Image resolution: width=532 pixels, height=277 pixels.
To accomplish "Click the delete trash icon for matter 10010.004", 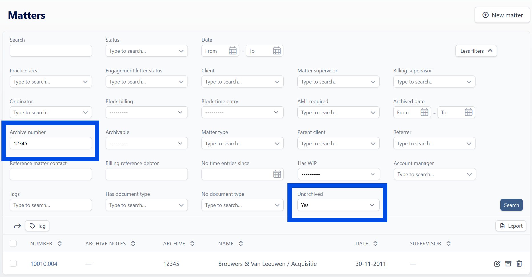I will click(519, 264).
